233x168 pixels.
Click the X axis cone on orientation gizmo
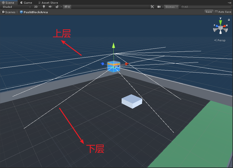tap(224, 26)
